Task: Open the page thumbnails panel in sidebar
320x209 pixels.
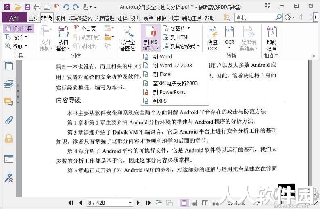Action: click(x=9, y=66)
